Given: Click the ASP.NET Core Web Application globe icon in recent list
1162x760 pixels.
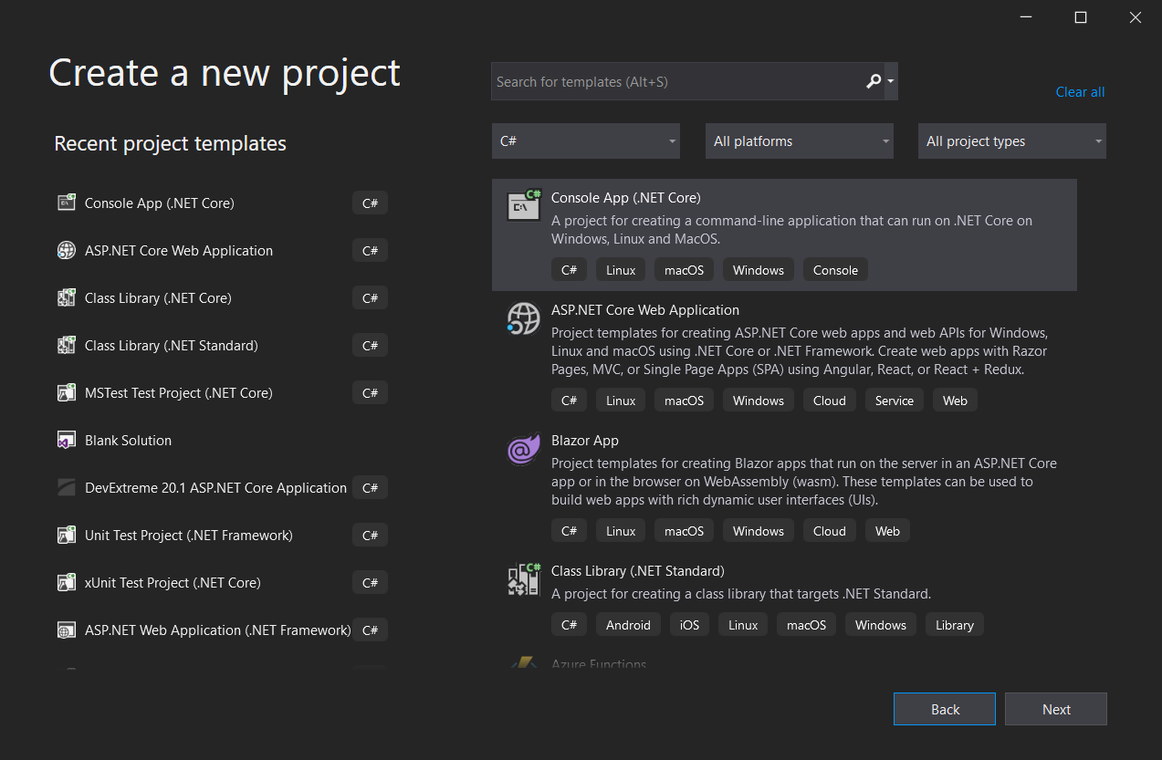Looking at the screenshot, I should click(x=66, y=250).
